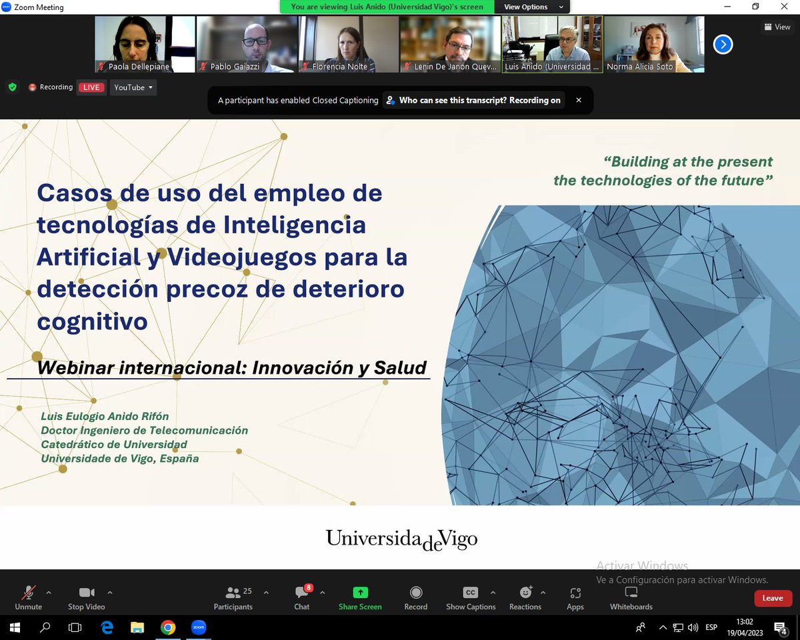The width and height of the screenshot is (800, 640).
Task: Unmute the microphone in Zoom toolbar
Action: pos(28,597)
